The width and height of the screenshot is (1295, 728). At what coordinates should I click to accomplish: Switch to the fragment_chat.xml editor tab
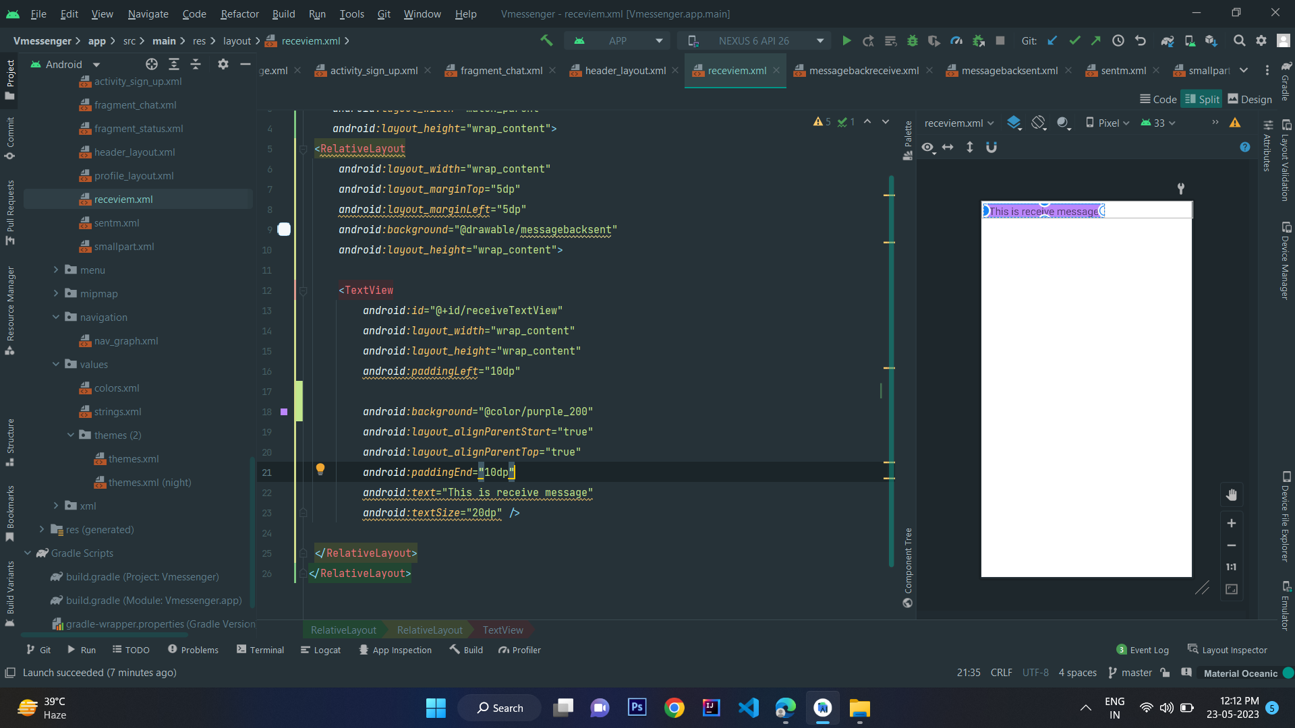pyautogui.click(x=500, y=70)
